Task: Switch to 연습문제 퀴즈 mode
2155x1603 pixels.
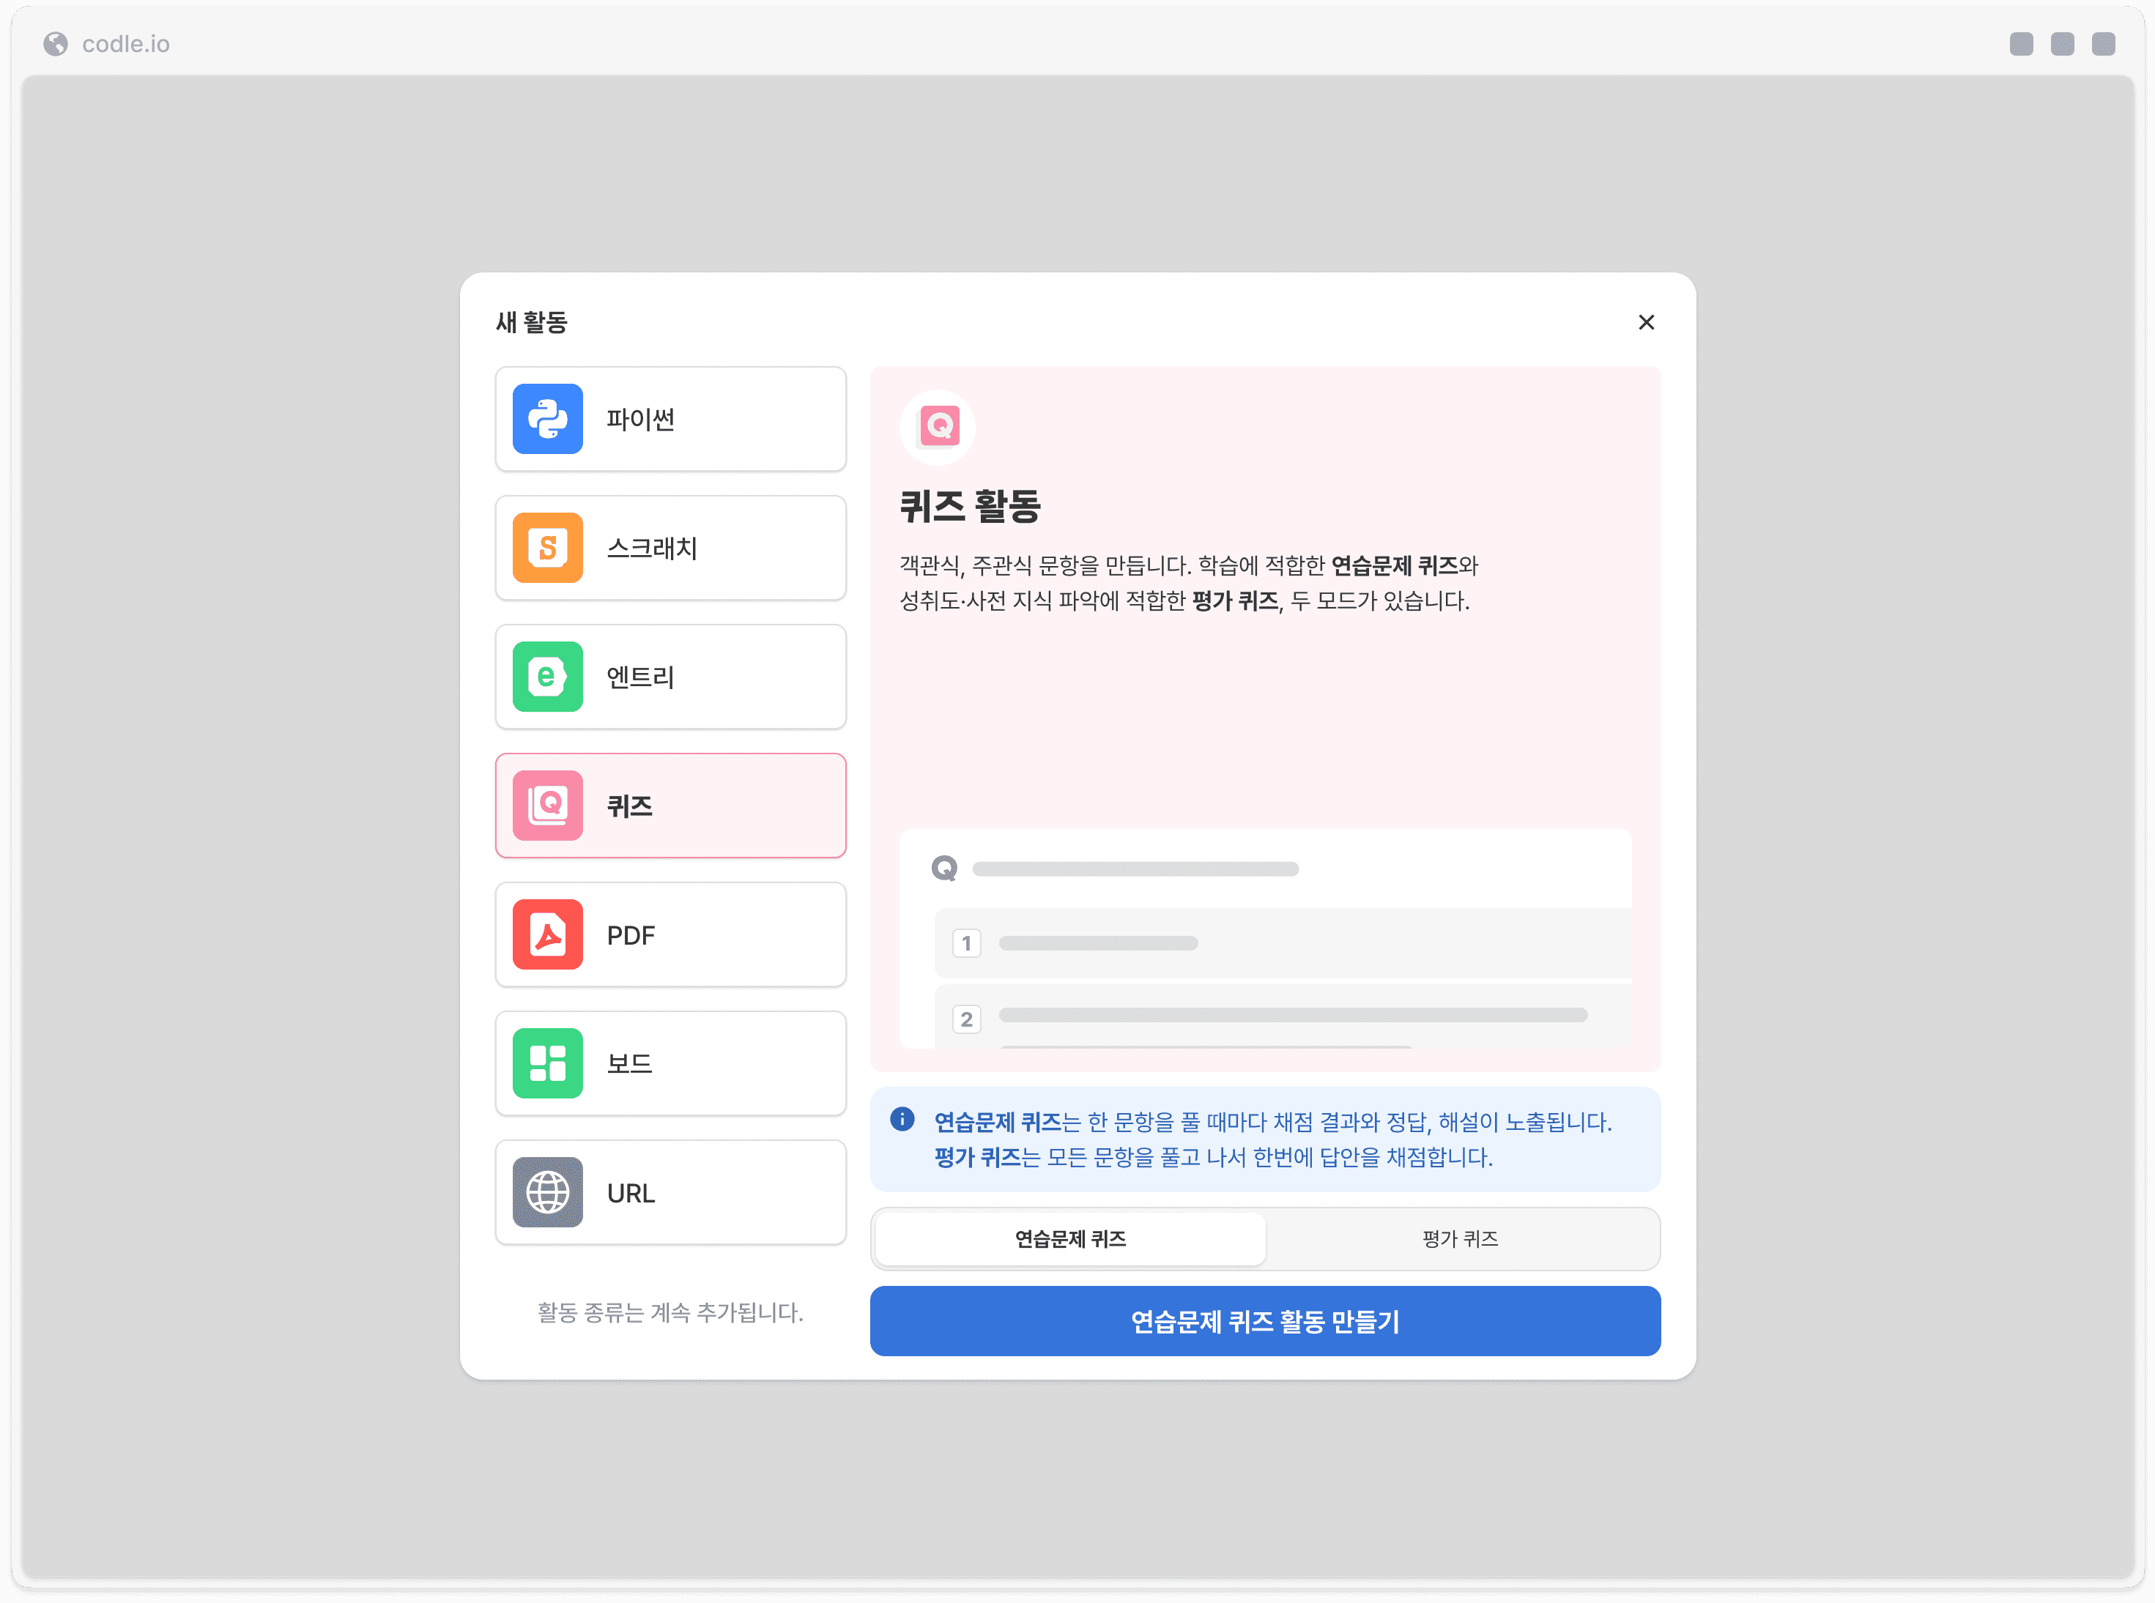Action: tap(1071, 1239)
